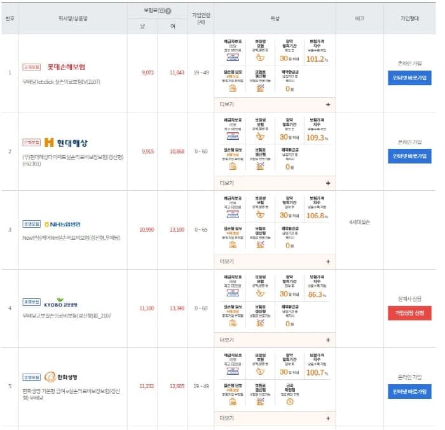Click the 보험료 갱신형 chart icon for 롯데손해보험

pos(260,88)
